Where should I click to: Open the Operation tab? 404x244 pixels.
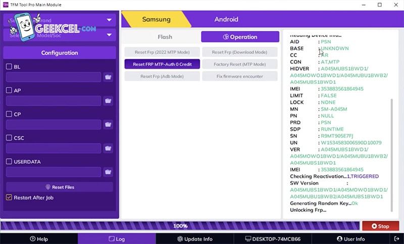coord(240,37)
